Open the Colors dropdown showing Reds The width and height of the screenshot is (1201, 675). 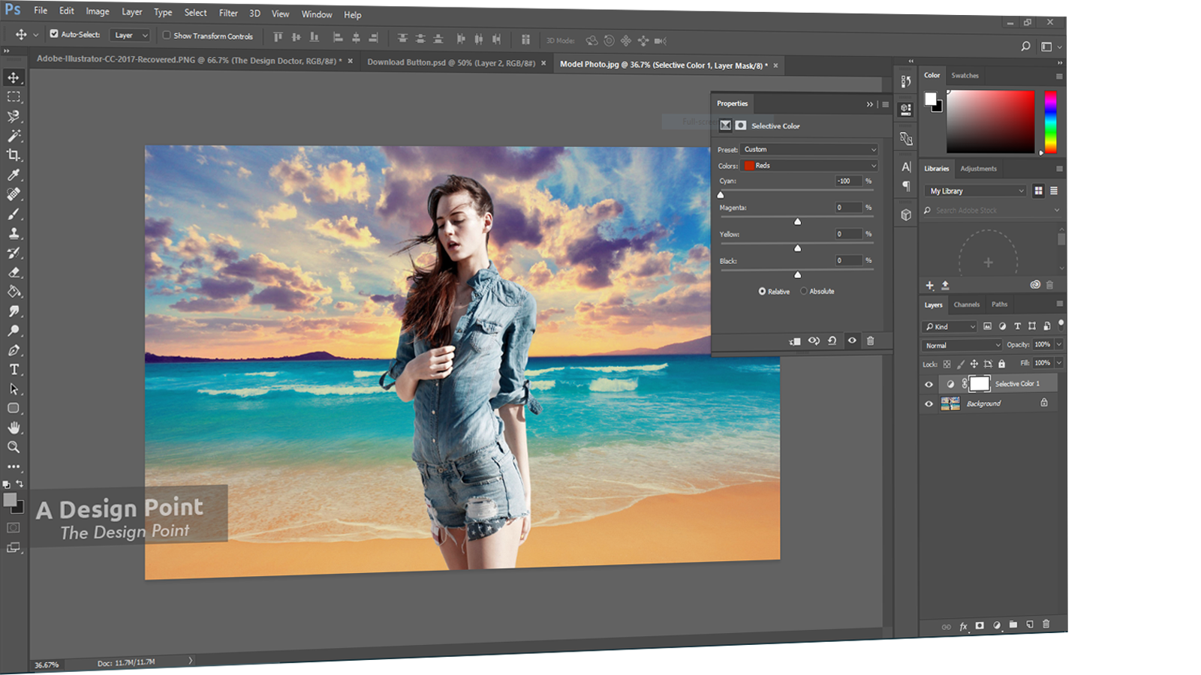[x=809, y=166]
